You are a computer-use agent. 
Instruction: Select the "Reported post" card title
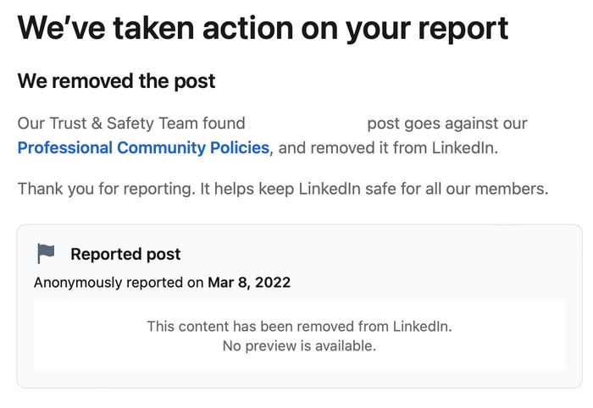125,254
